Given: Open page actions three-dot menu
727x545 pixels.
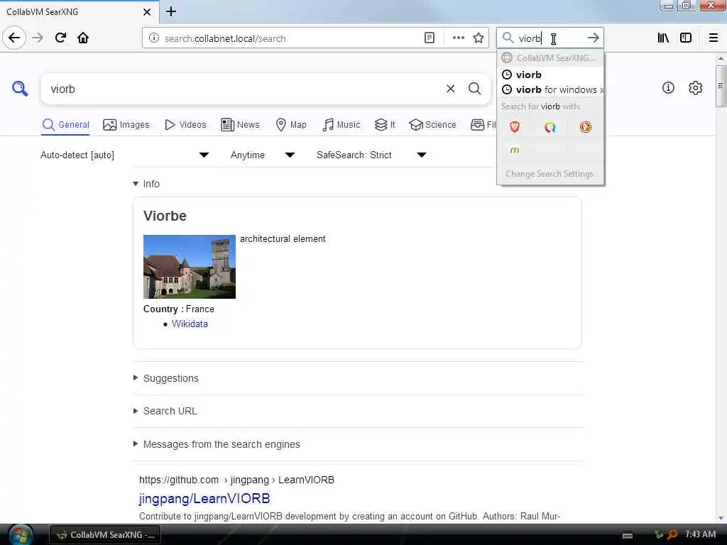Looking at the screenshot, I should (458, 38).
